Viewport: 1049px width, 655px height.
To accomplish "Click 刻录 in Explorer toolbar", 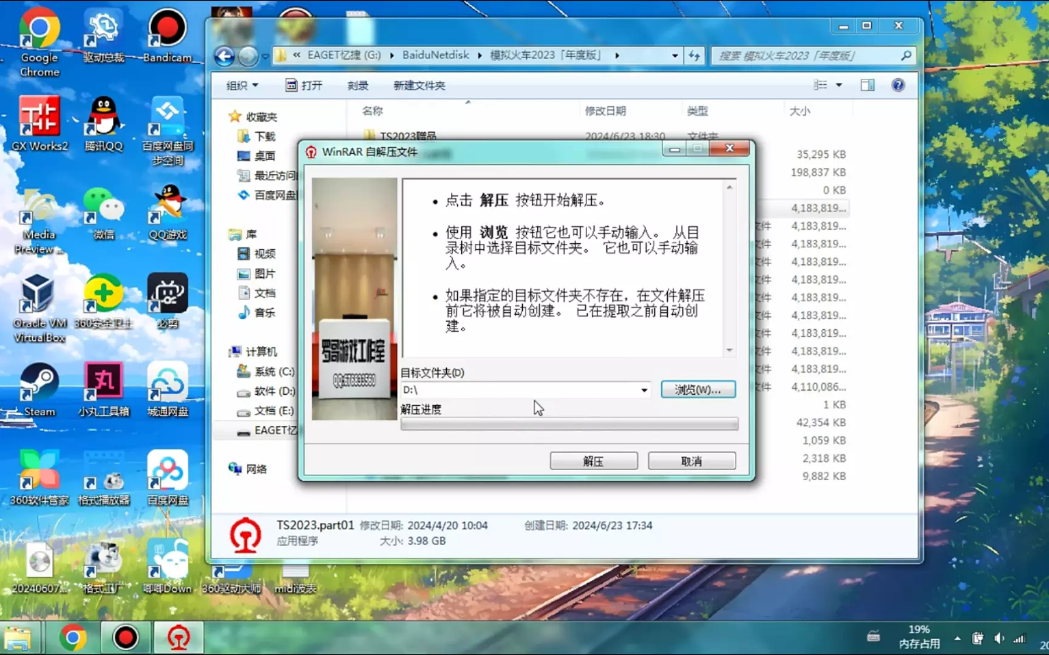I will click(x=358, y=86).
